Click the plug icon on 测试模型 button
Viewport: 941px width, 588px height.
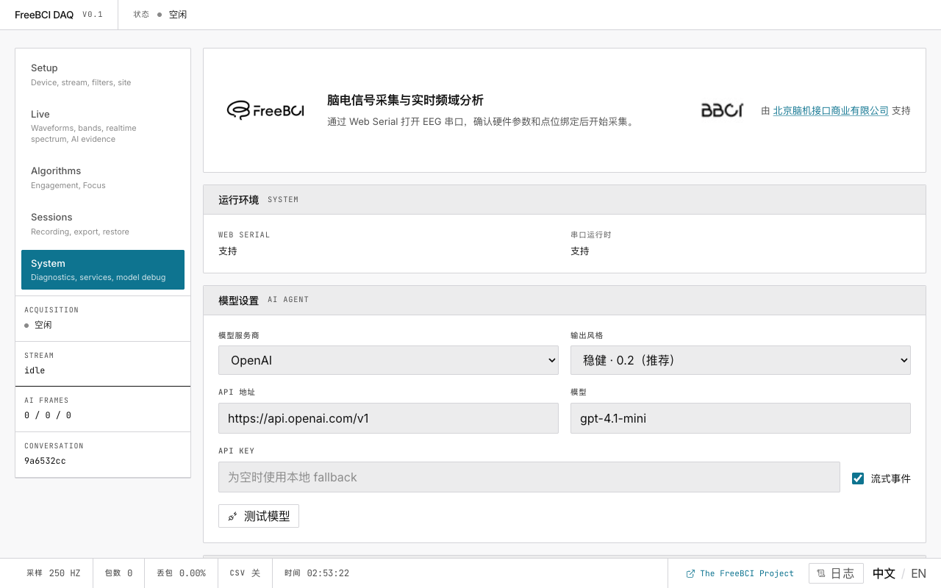tap(232, 517)
